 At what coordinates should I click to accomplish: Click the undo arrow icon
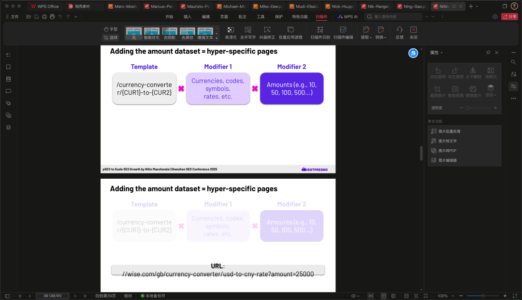point(60,16)
